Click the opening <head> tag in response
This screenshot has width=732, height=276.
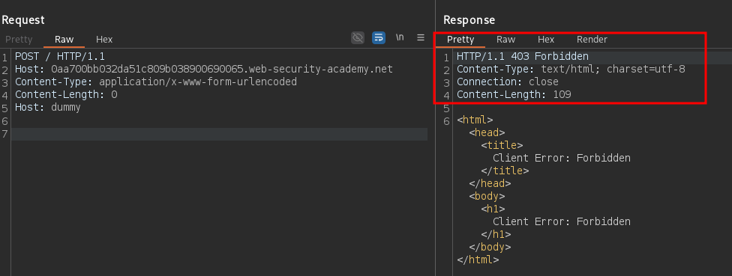coord(487,132)
